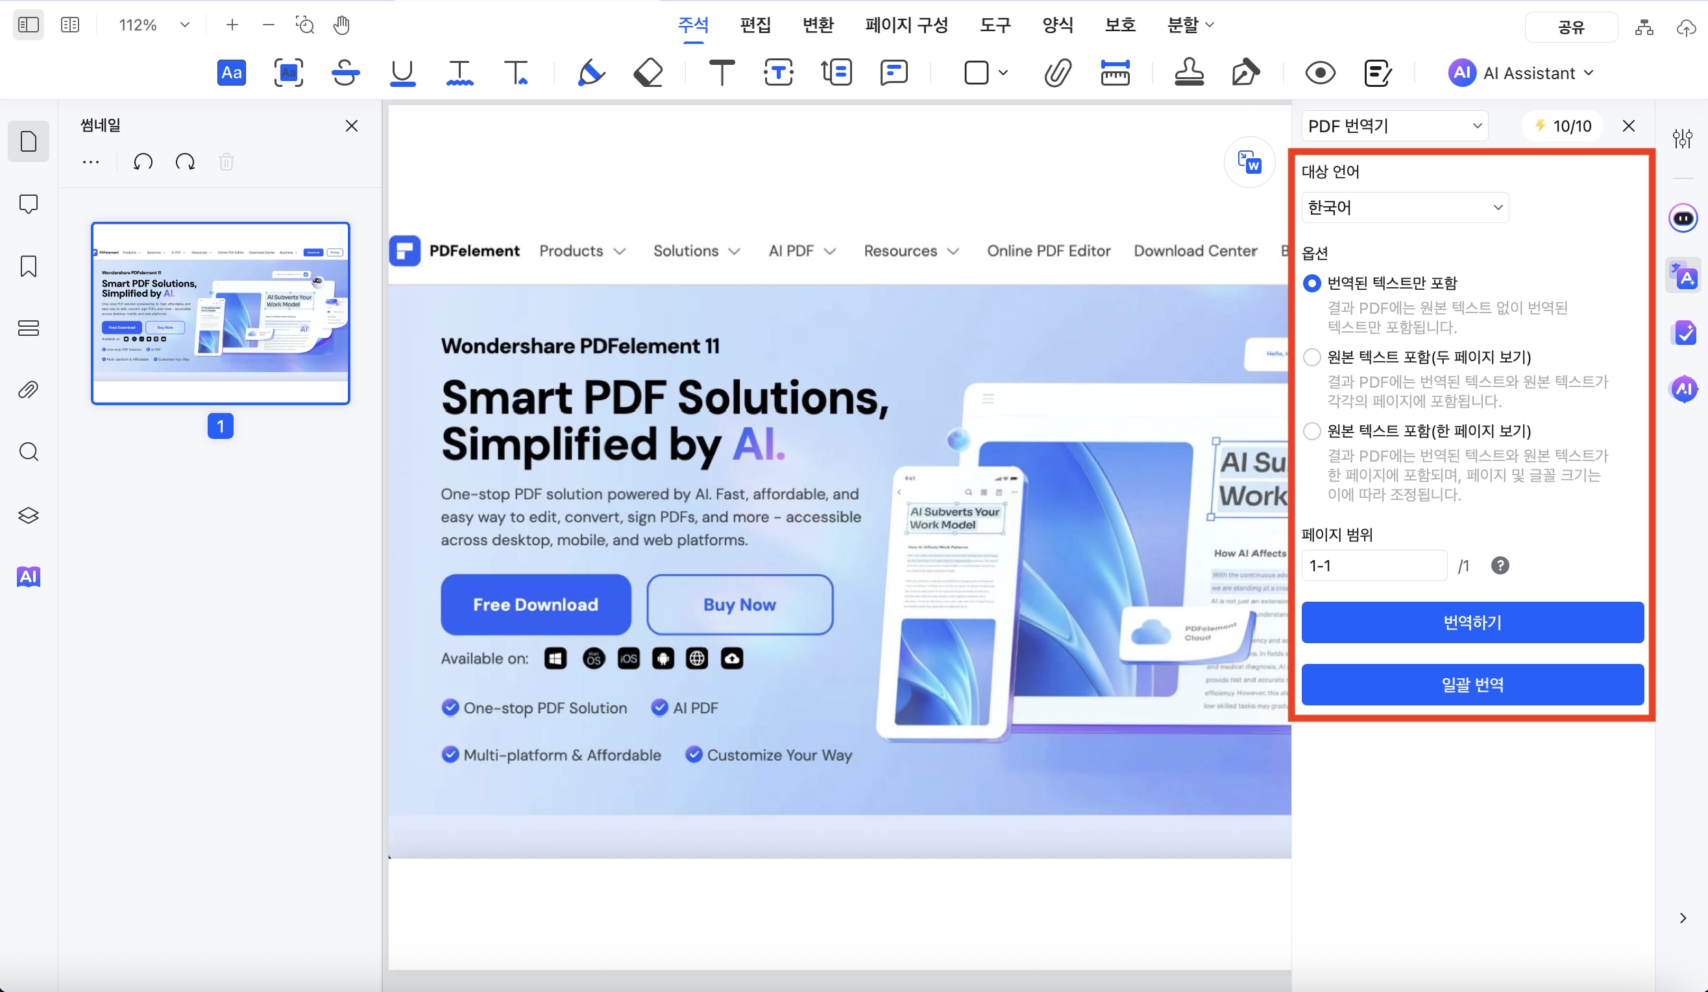The image size is (1708, 992).
Task: Select the squiggly underline tool
Action: (x=459, y=73)
